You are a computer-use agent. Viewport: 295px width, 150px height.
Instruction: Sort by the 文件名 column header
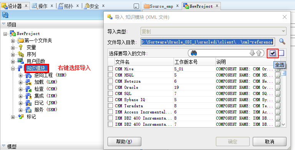[144, 62]
